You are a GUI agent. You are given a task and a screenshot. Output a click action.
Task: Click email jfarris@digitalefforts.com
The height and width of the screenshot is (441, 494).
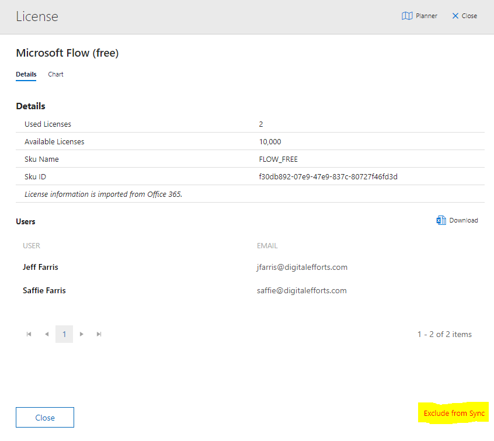302,268
